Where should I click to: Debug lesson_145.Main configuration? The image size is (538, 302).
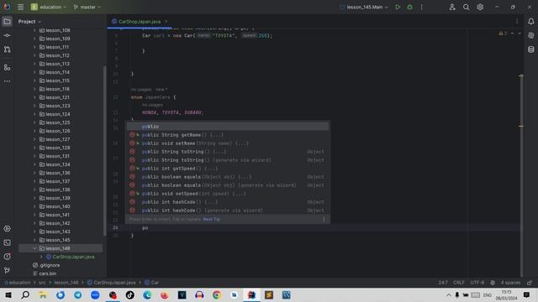(409, 7)
